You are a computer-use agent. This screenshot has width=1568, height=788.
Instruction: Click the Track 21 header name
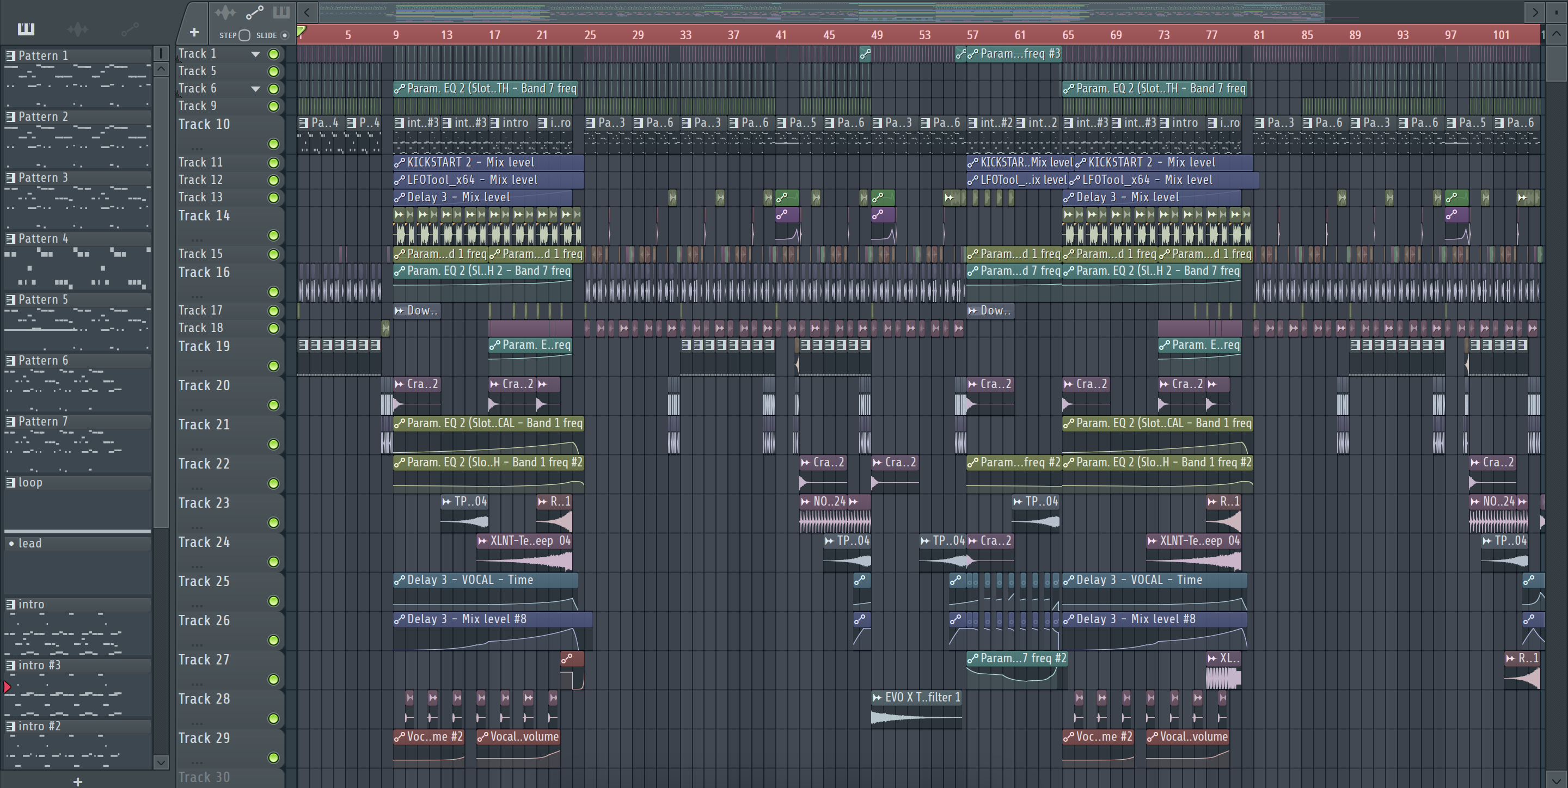click(204, 424)
